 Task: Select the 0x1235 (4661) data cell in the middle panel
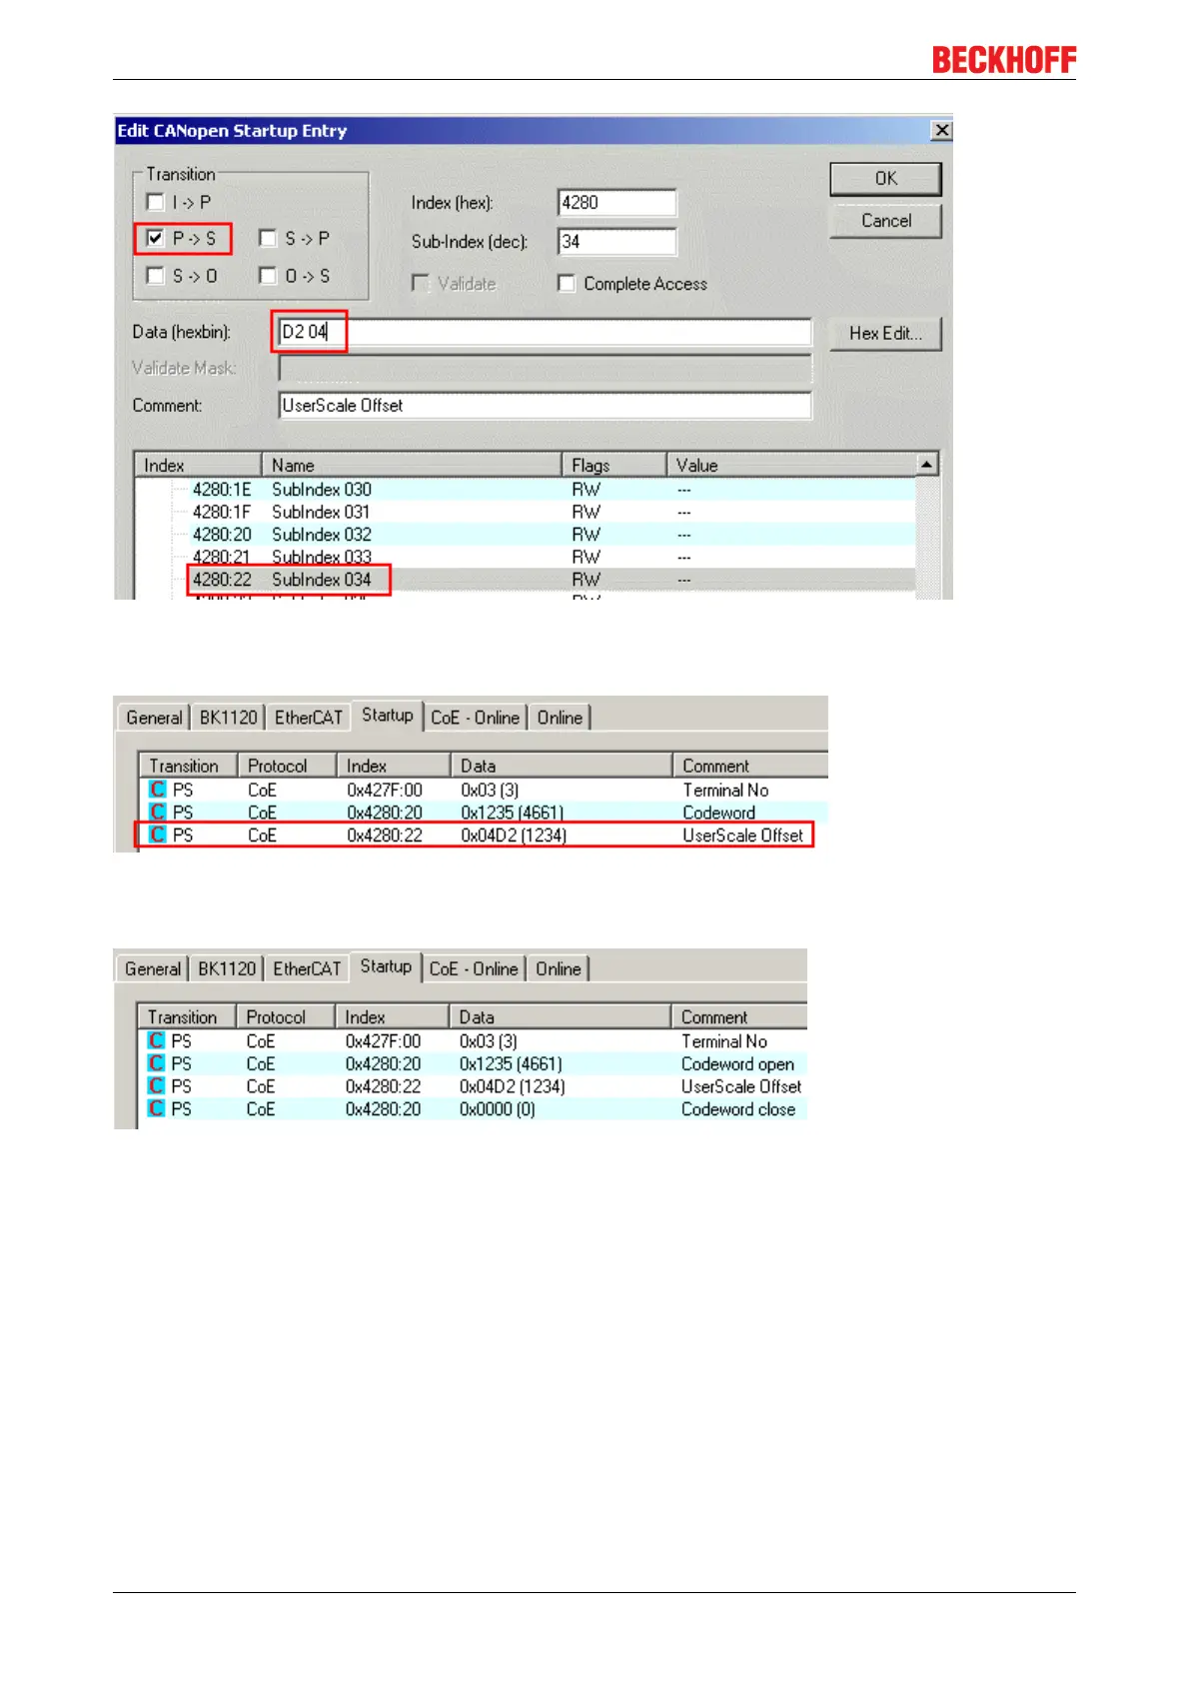(512, 813)
